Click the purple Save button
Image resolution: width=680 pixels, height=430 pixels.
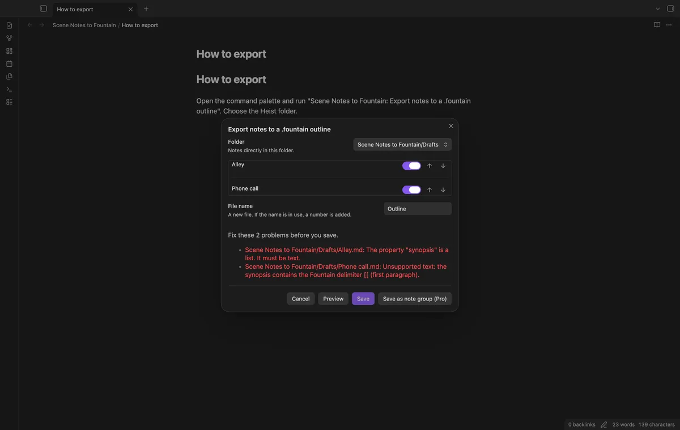click(363, 299)
